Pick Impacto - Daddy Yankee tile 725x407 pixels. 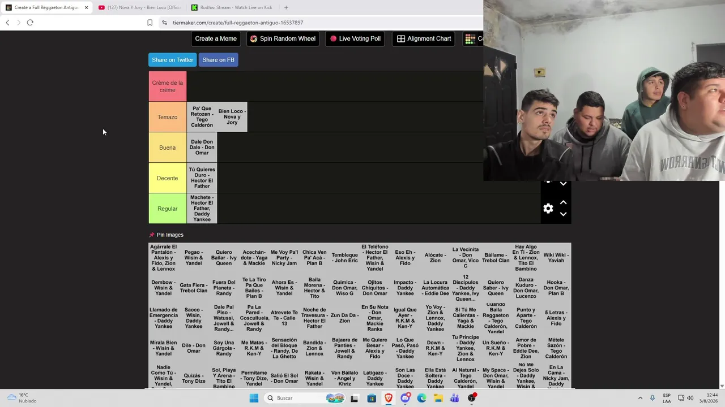[x=405, y=288]
